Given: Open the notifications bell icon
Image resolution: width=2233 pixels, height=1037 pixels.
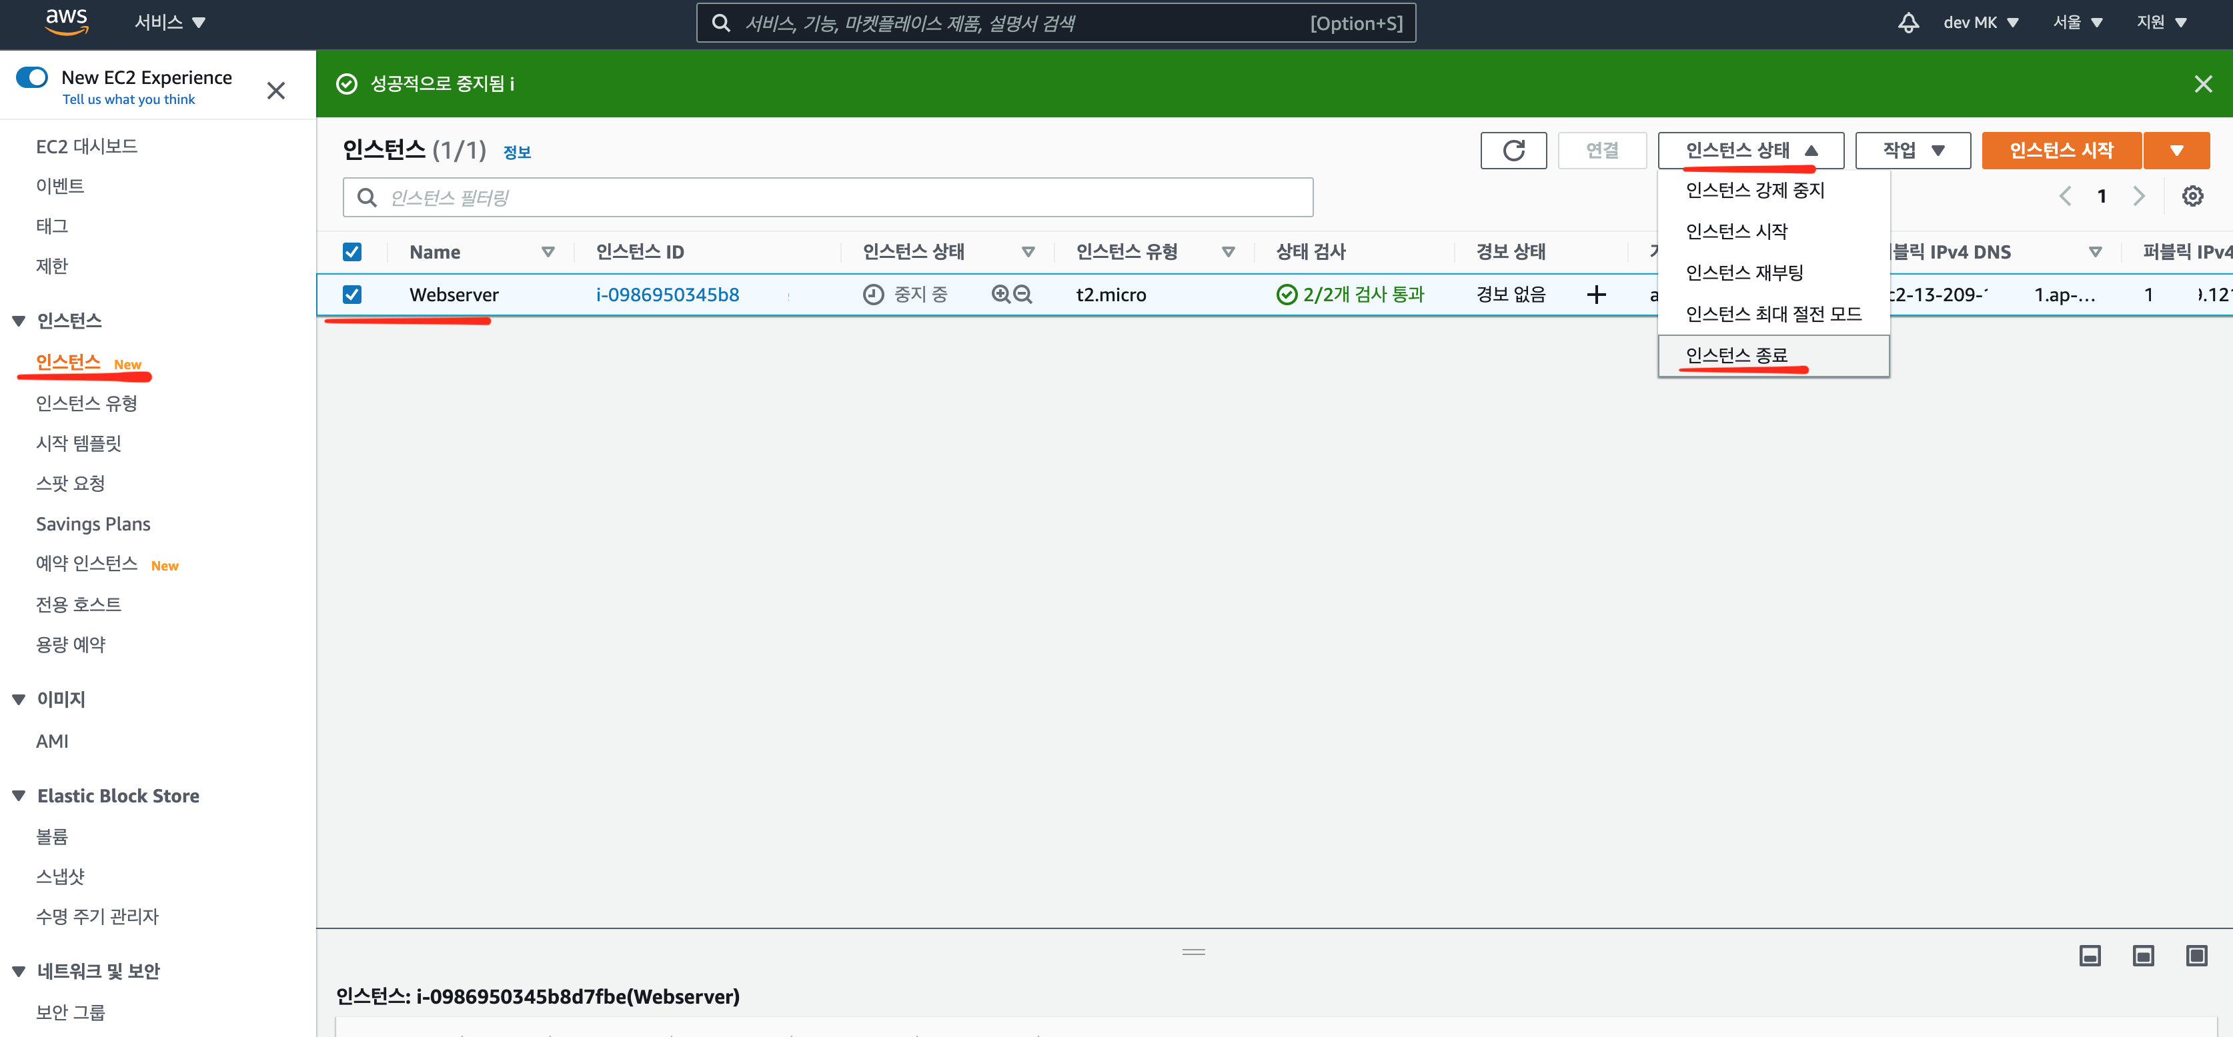Looking at the screenshot, I should point(1908,23).
